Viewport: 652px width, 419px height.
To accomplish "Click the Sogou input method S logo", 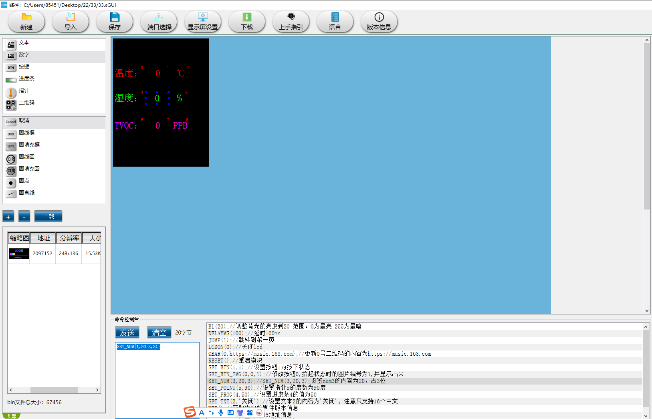I will 190,412.
